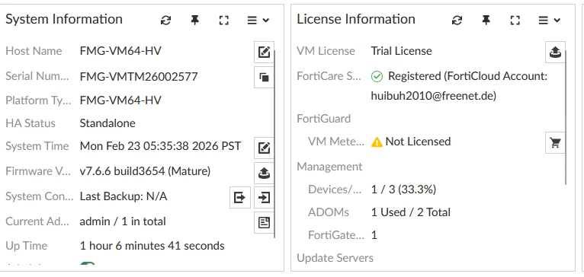
Task: Click the License Information title
Action: (x=356, y=19)
